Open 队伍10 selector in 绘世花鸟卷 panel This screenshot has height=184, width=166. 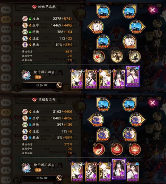(42, 85)
